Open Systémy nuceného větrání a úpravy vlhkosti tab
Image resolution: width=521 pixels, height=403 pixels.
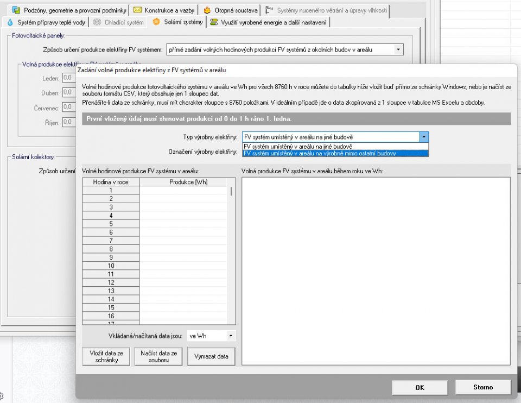click(x=326, y=10)
